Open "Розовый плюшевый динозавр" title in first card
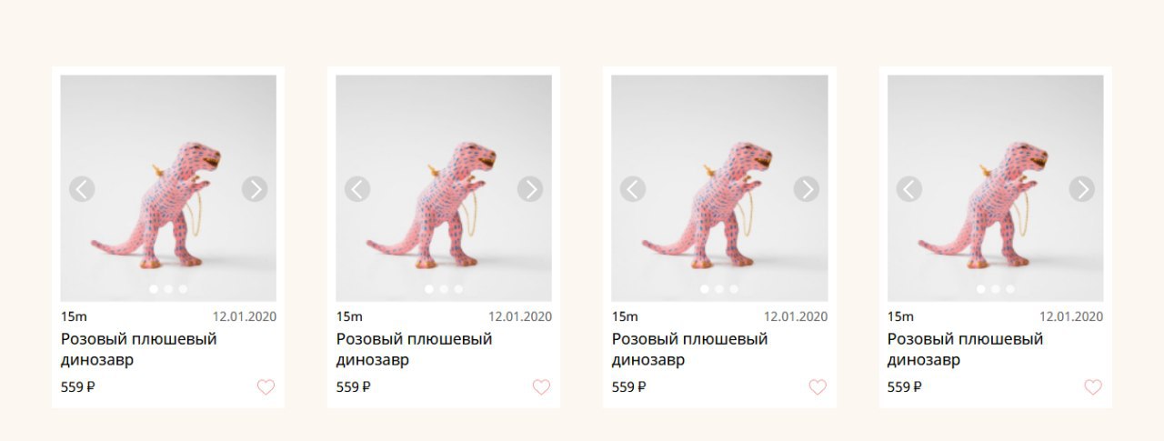The width and height of the screenshot is (1164, 441). coord(139,349)
